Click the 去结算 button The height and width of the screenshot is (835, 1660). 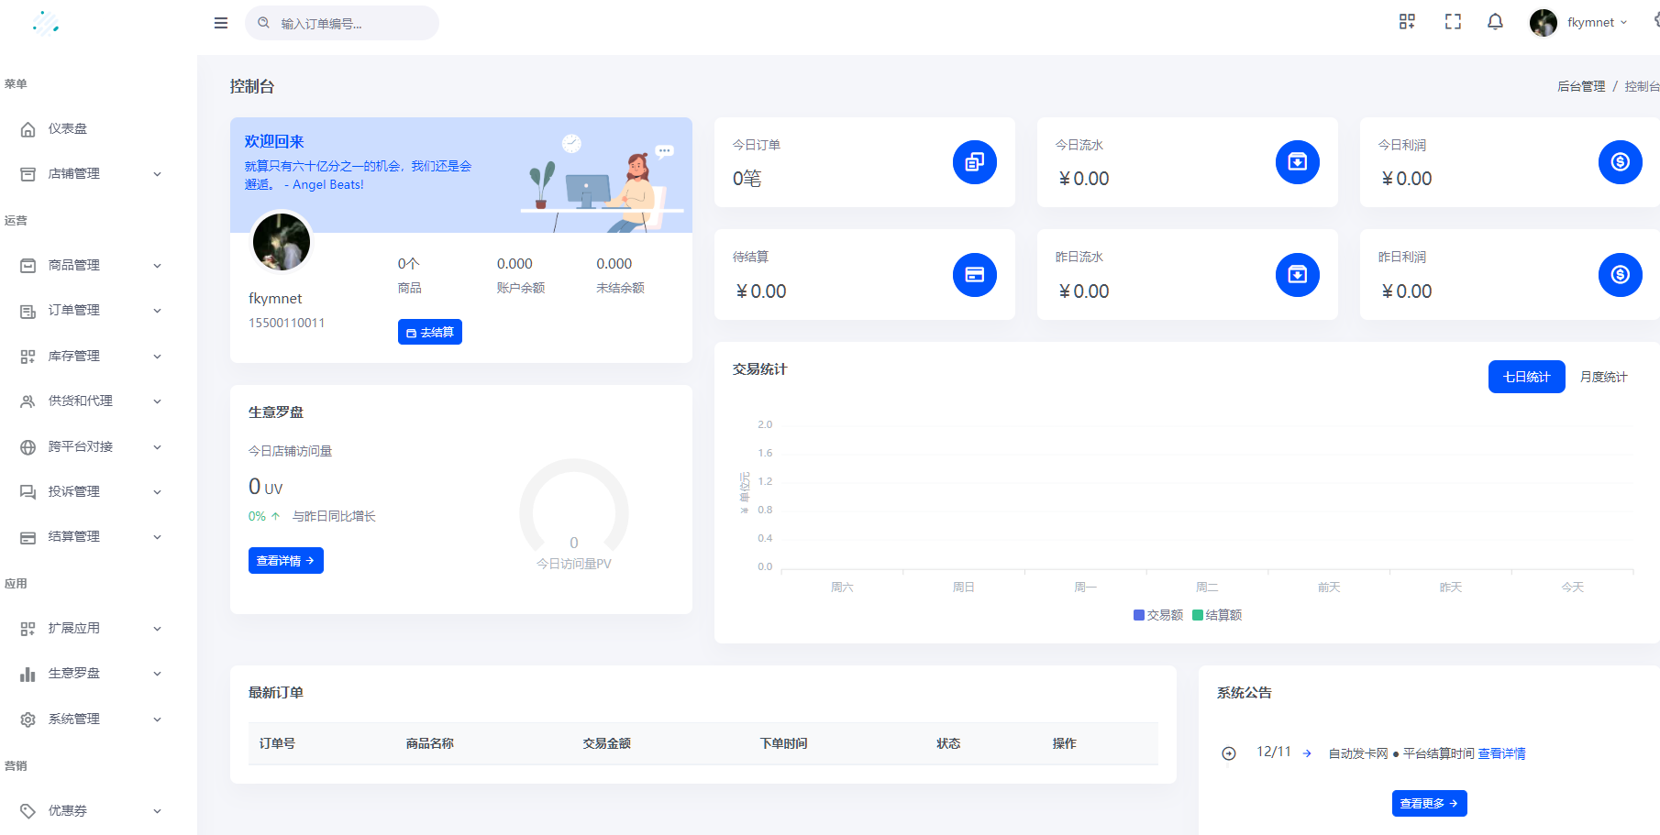tap(429, 332)
